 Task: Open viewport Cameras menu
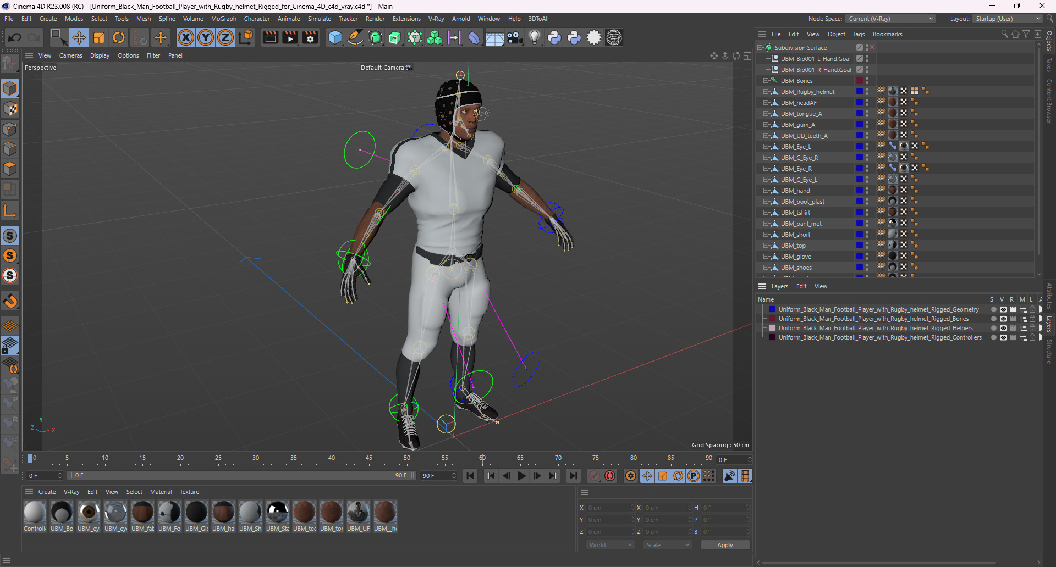(x=70, y=55)
